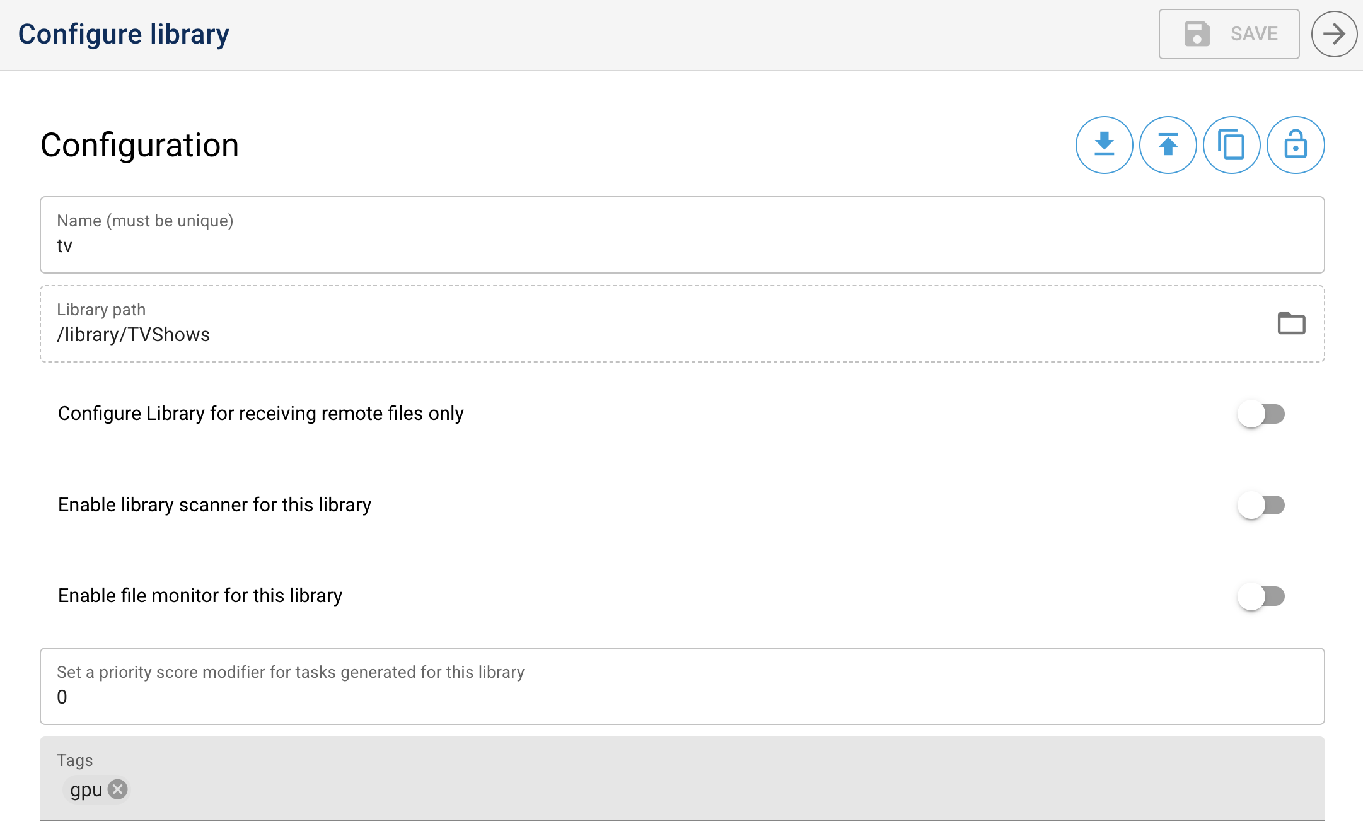Click the SAVE button

click(x=1228, y=34)
